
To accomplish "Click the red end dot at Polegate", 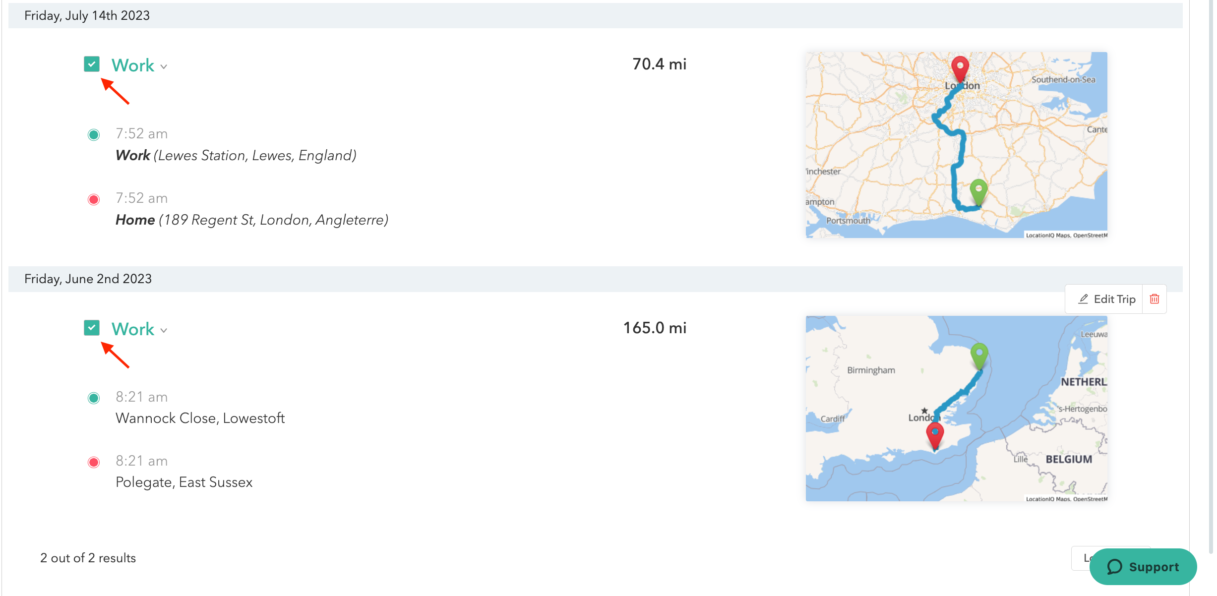I will pyautogui.click(x=94, y=462).
